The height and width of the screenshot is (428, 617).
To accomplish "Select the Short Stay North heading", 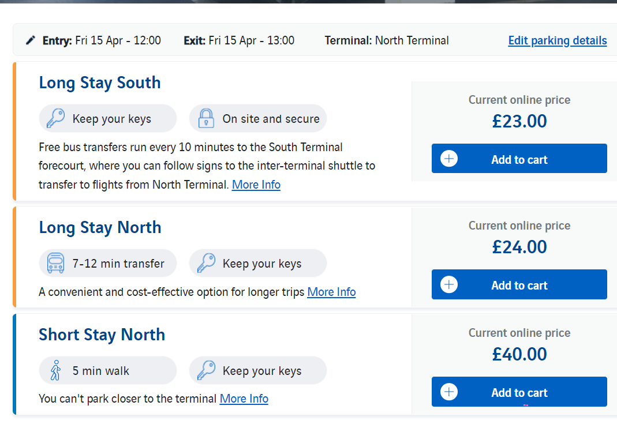I will point(102,335).
